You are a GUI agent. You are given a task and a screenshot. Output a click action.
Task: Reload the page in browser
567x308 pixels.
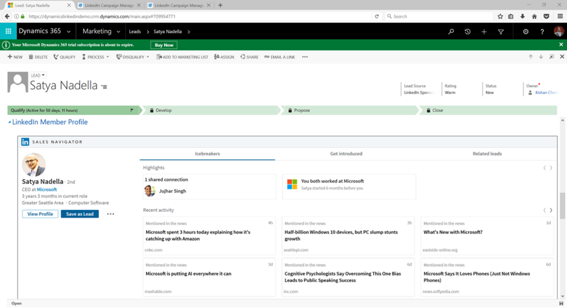[x=377, y=16]
